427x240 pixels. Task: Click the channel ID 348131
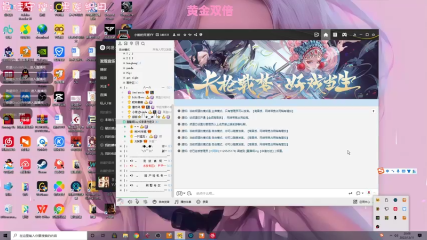coord(164,35)
